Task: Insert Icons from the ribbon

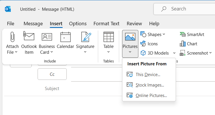Action: point(149,44)
